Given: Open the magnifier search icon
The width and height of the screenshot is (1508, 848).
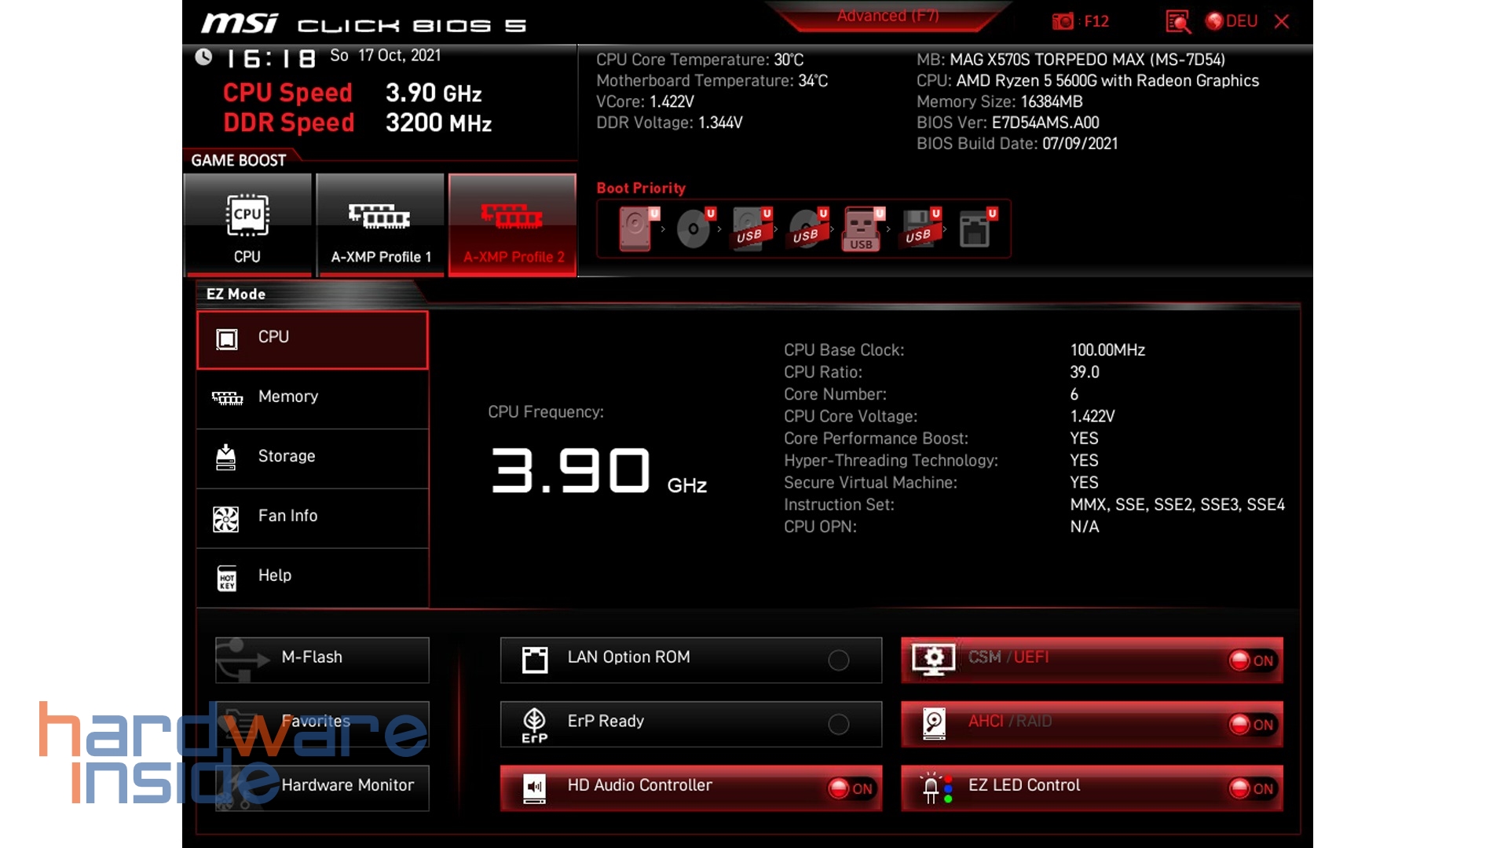Looking at the screenshot, I should (x=1177, y=22).
